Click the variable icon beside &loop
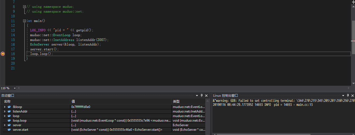This screenshot has height=135, width=355. pos(9,107)
